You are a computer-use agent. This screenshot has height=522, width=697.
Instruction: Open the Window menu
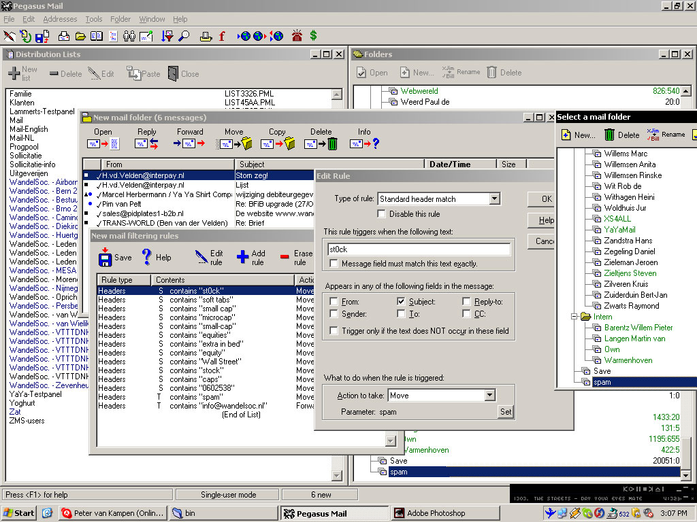point(152,19)
